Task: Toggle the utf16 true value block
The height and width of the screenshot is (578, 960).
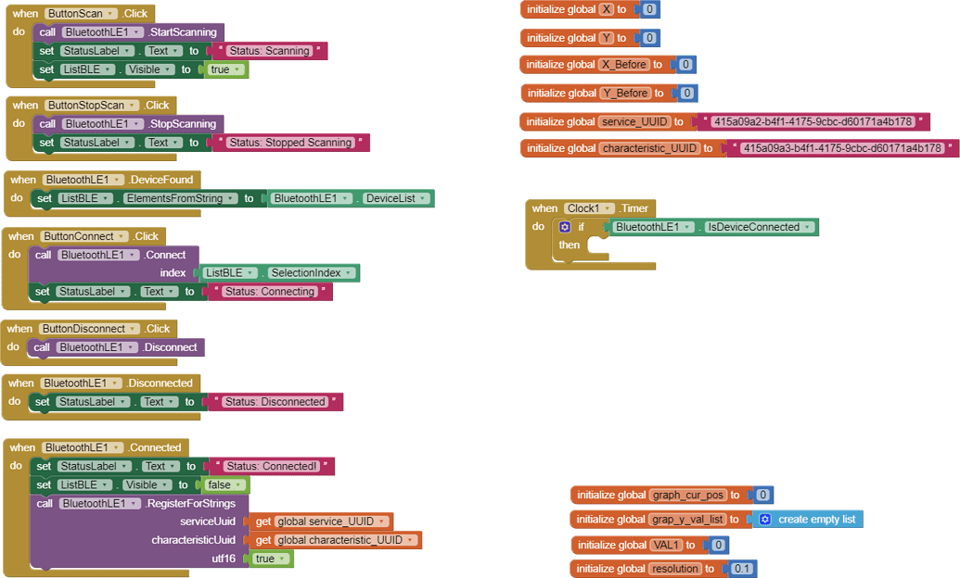Action: point(271,559)
